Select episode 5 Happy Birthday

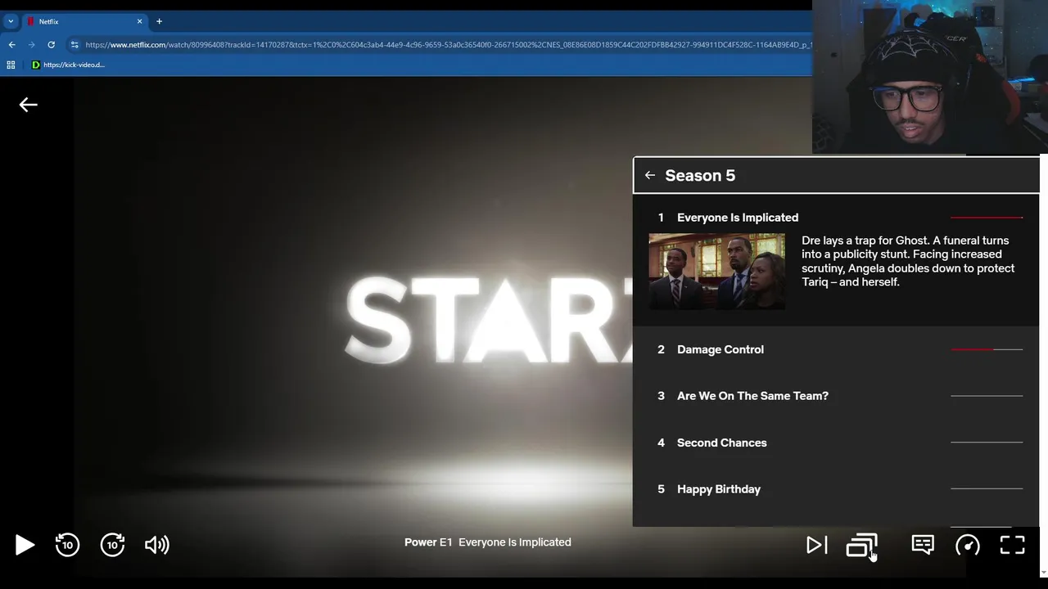(x=836, y=489)
